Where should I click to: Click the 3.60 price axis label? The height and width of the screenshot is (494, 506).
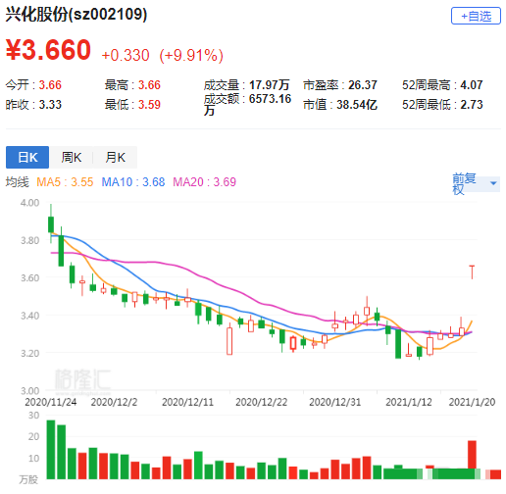[x=29, y=278]
